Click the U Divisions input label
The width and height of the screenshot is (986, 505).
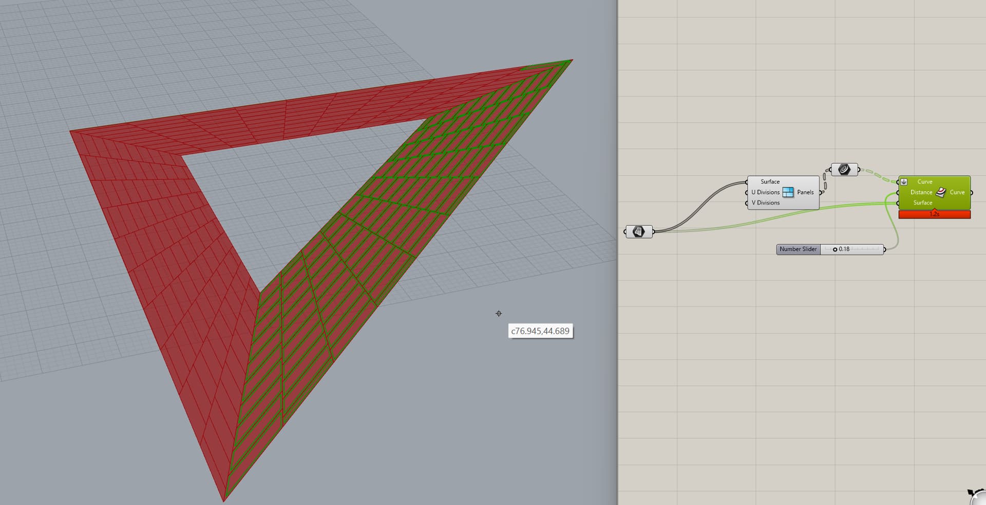point(764,191)
